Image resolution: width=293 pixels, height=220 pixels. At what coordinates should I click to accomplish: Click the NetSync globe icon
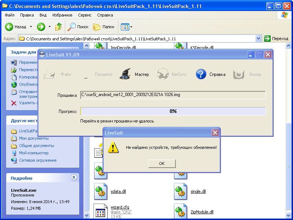click(x=163, y=74)
